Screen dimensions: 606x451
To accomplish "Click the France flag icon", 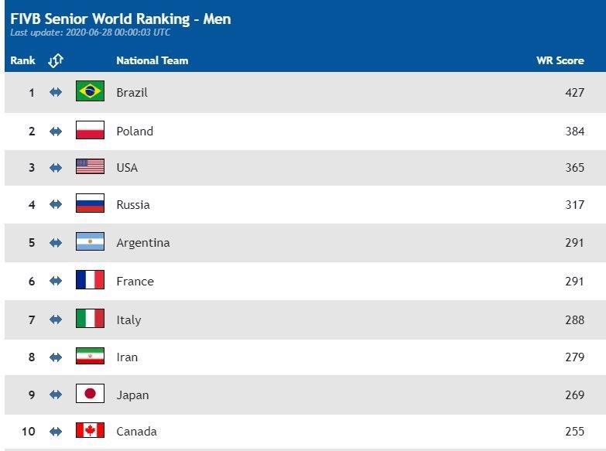I will (x=90, y=281).
